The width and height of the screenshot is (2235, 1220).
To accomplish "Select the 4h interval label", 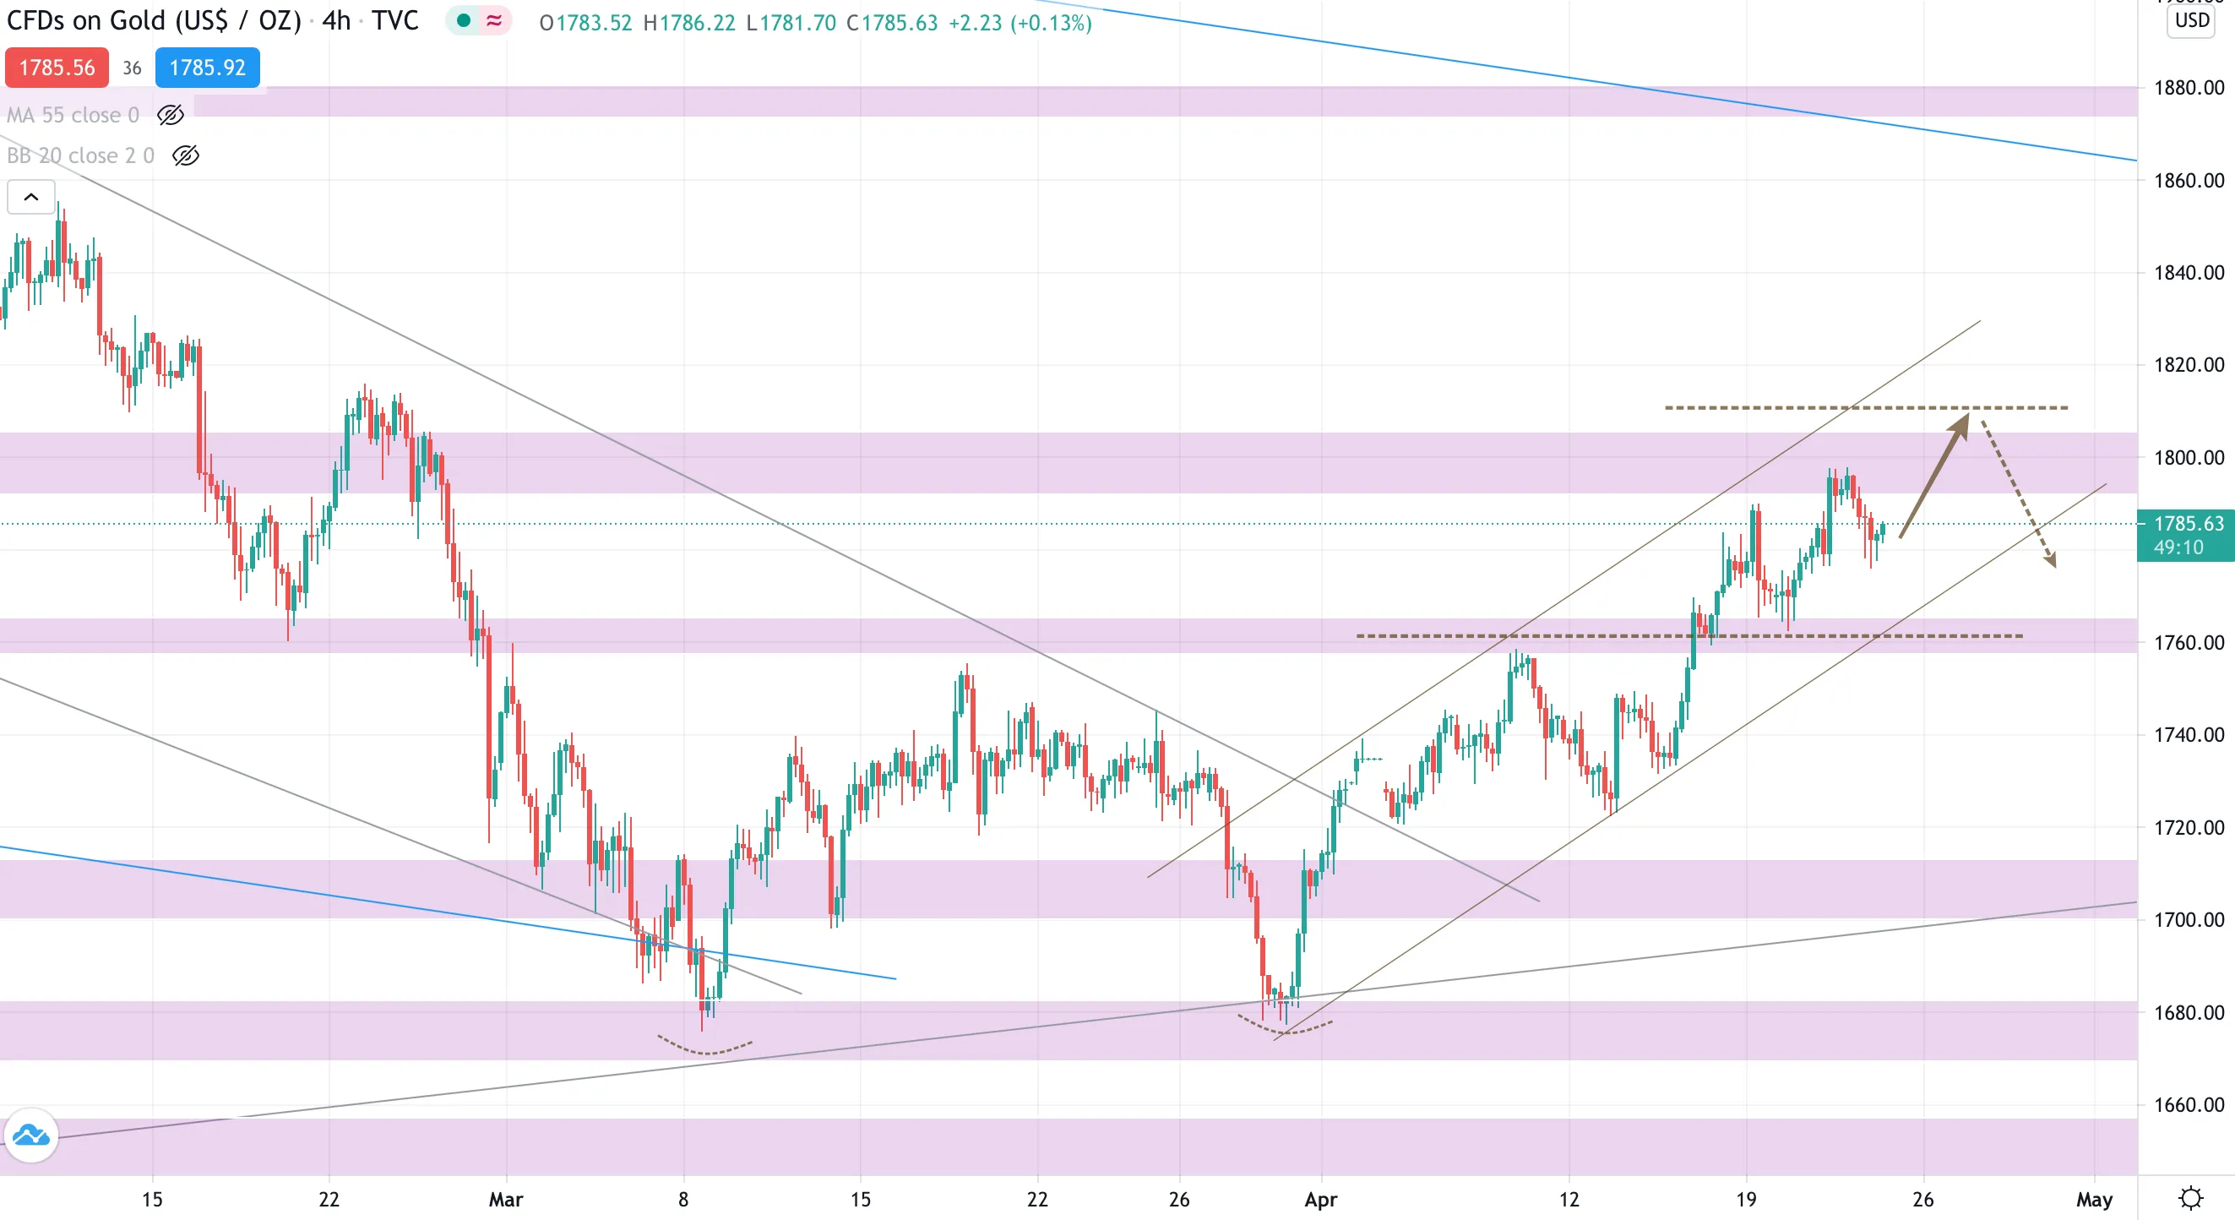I will click(337, 21).
